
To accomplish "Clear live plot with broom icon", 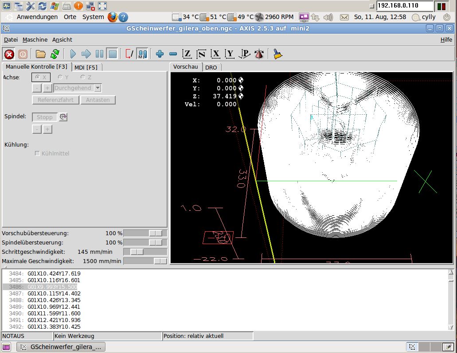I will tap(278, 54).
